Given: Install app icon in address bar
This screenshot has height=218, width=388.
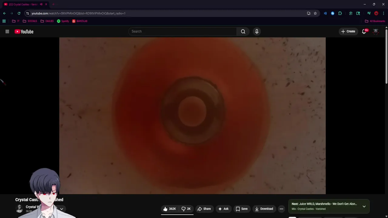Looking at the screenshot, I should [309, 13].
